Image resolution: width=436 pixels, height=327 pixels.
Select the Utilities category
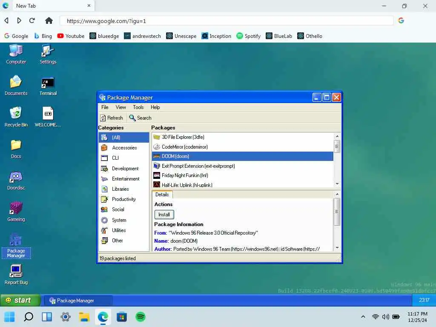(x=124, y=230)
